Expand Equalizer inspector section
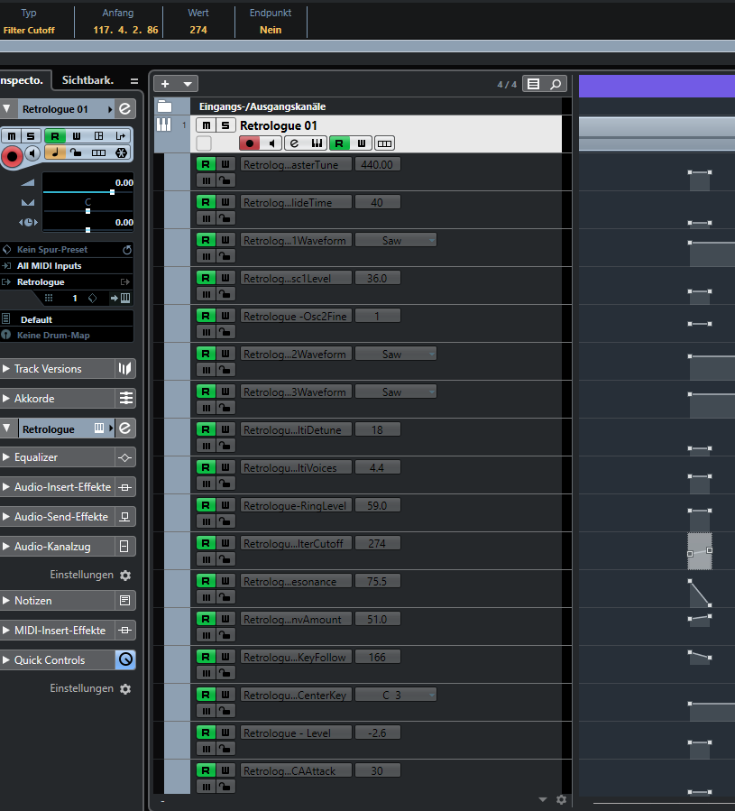This screenshot has height=811, width=735. pos(6,457)
